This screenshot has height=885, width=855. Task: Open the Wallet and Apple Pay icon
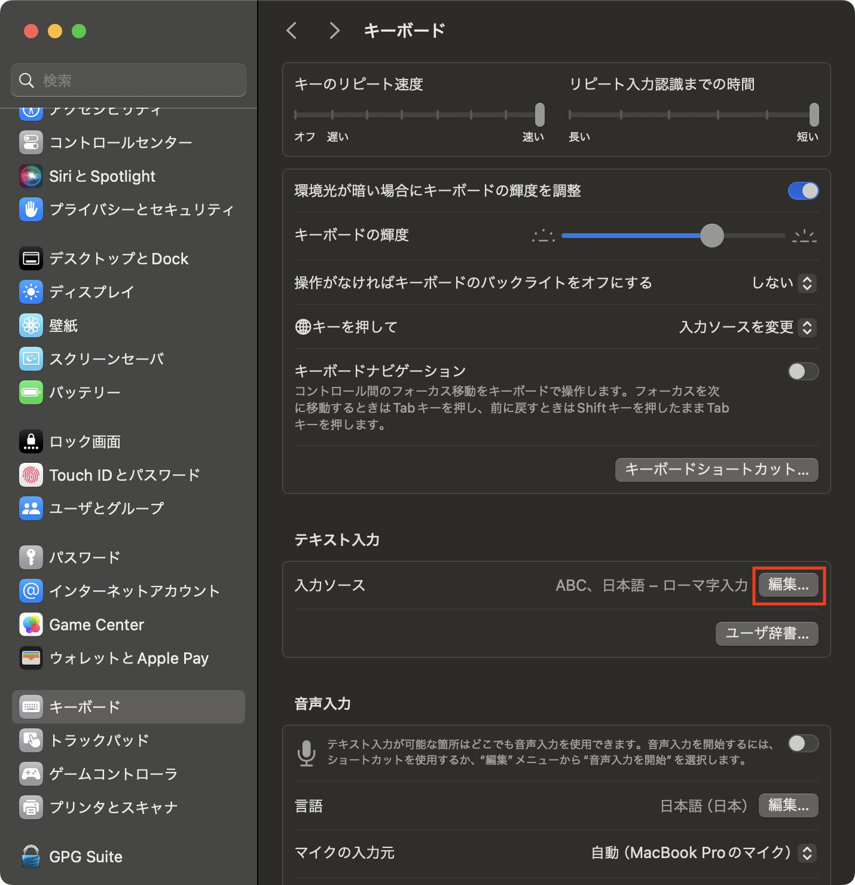tap(31, 658)
